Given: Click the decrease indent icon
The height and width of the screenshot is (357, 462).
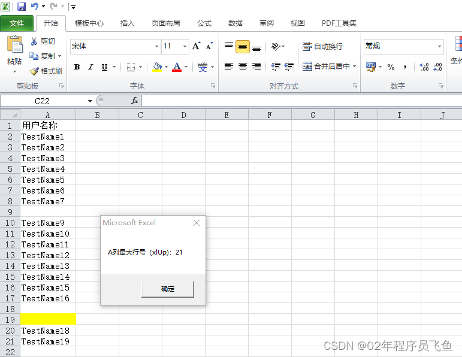Looking at the screenshot, I should pyautogui.click(x=276, y=66).
